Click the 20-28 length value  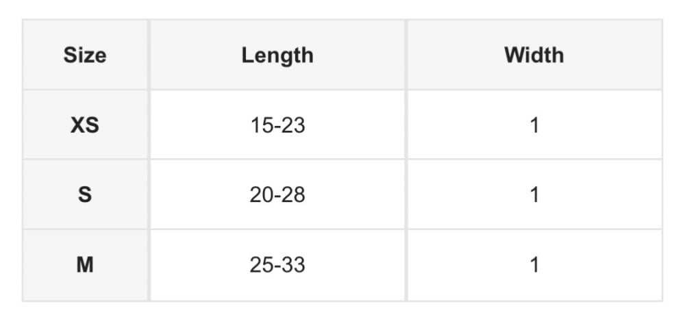277,195
